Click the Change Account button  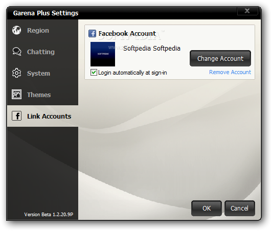click(220, 58)
